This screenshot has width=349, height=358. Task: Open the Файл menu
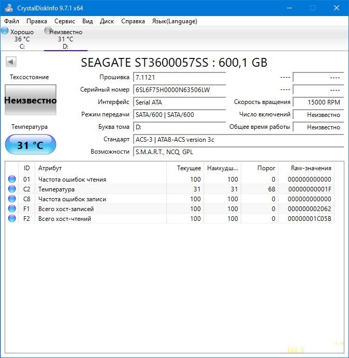[x=12, y=21]
